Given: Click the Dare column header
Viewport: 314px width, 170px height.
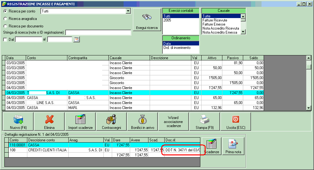Looking at the screenshot, I should coord(121,140).
